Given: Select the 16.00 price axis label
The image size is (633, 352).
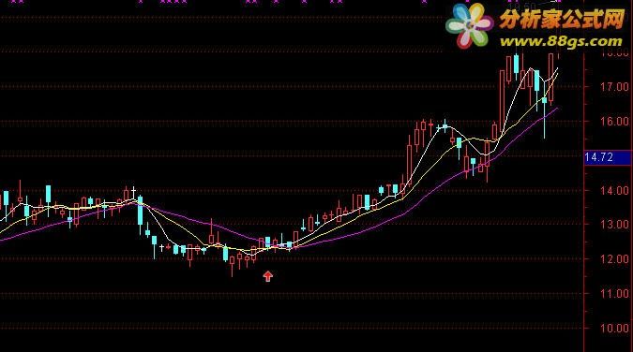Looking at the screenshot, I should point(614,122).
